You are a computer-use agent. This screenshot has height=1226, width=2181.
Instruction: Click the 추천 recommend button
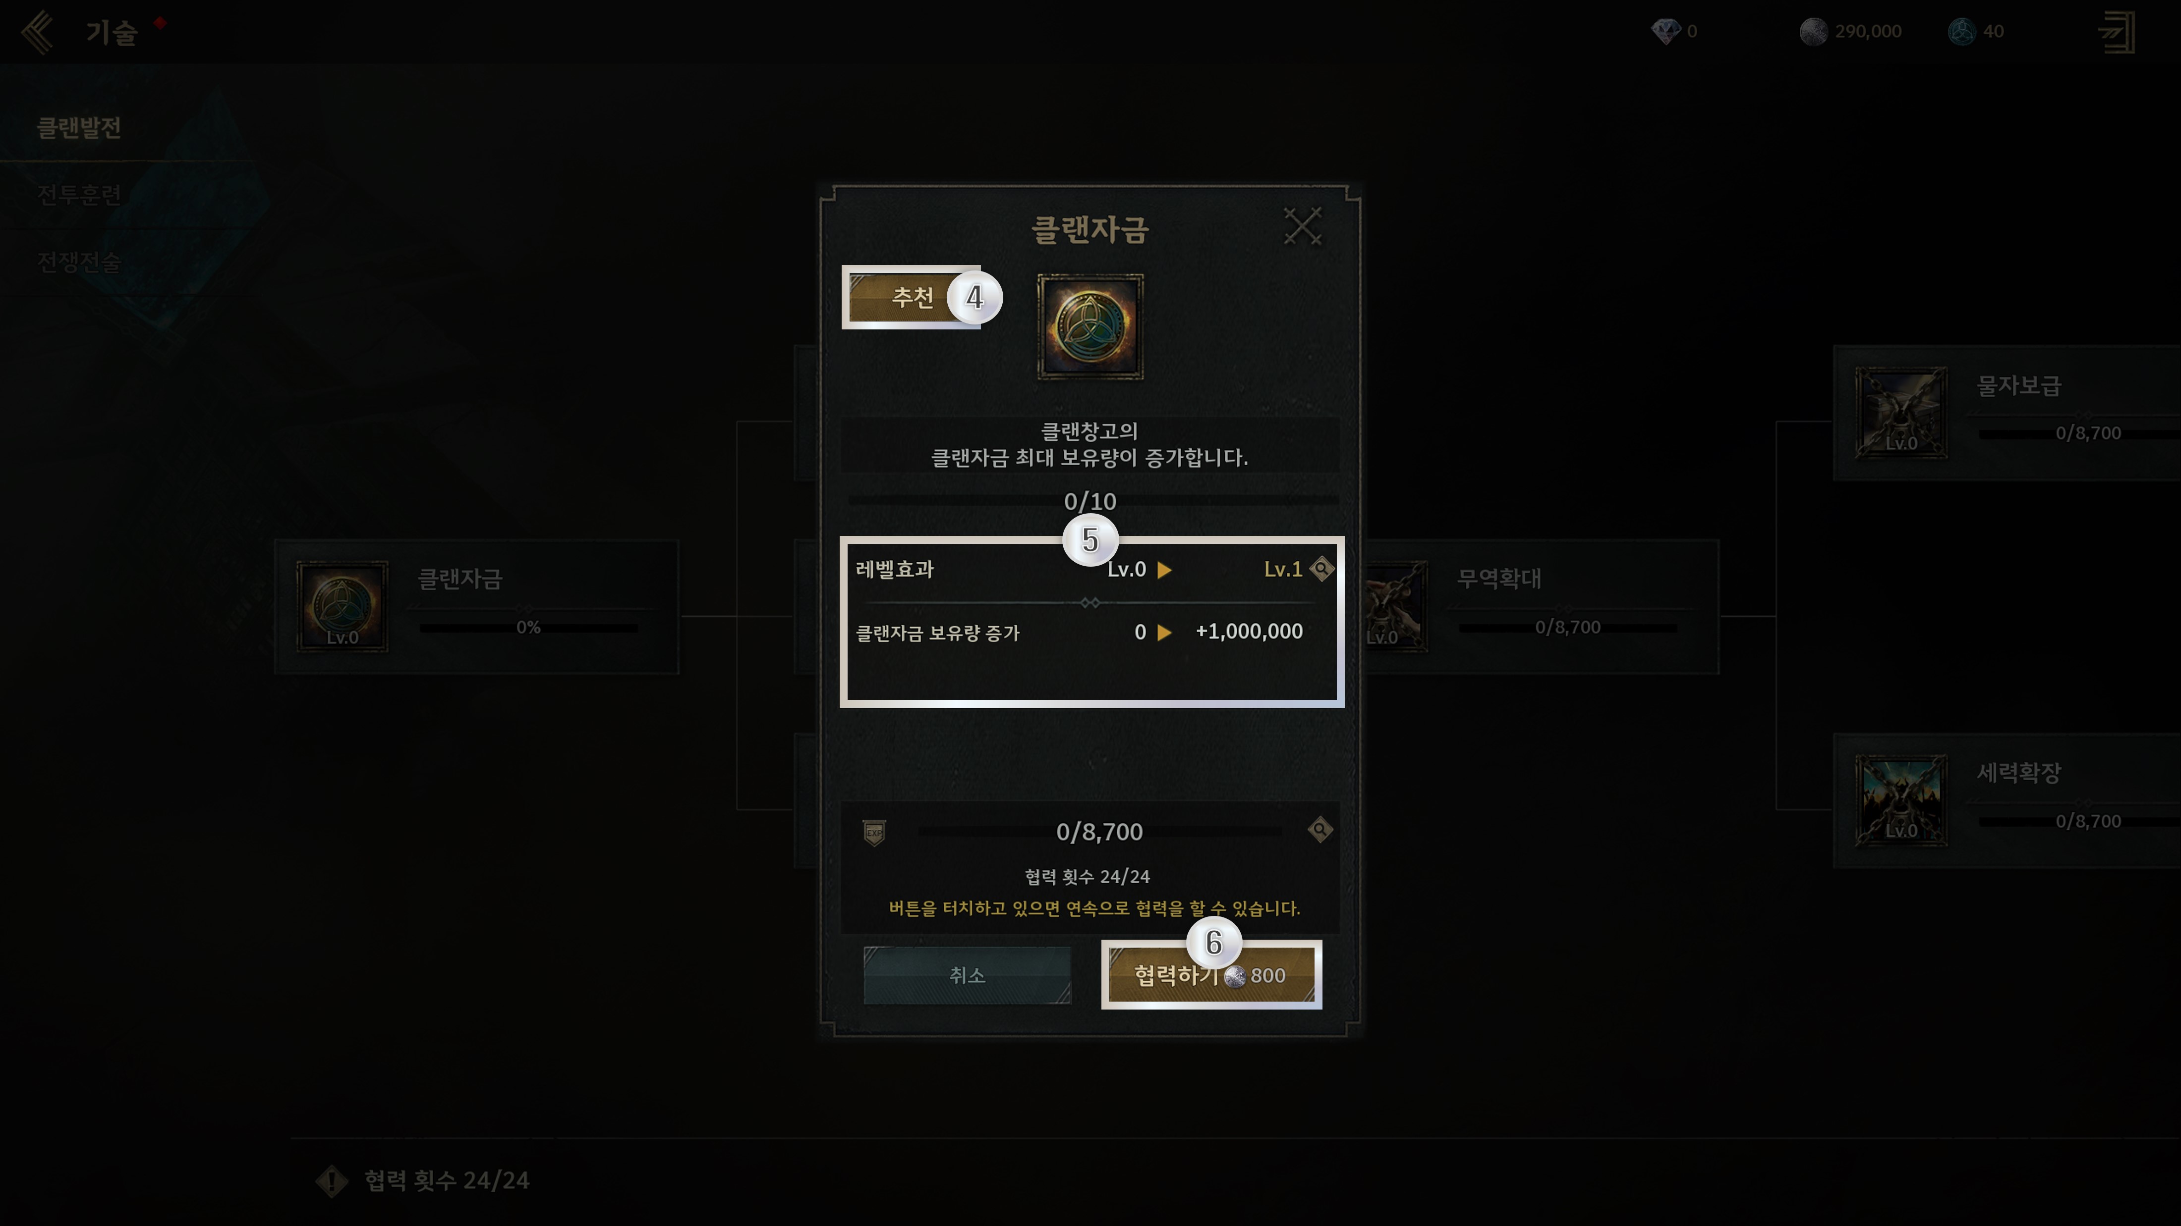(x=913, y=297)
